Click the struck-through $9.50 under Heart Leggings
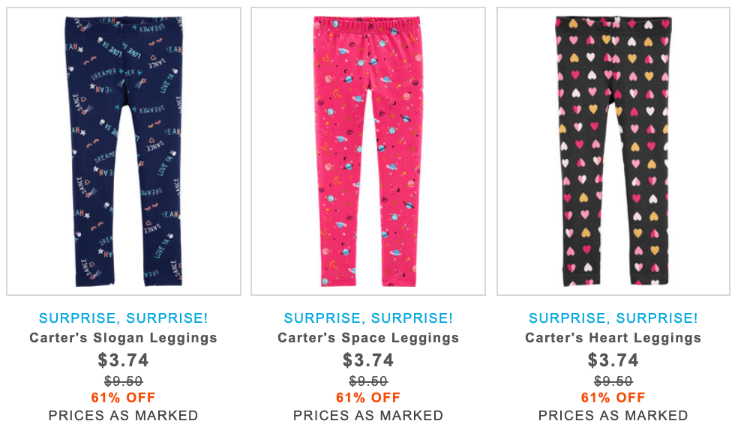Viewport: 741px width, 433px height. [613, 381]
